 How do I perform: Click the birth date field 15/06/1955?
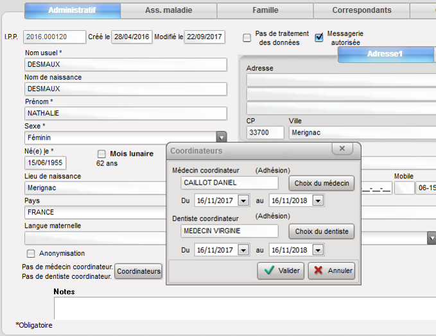pyautogui.click(x=45, y=163)
